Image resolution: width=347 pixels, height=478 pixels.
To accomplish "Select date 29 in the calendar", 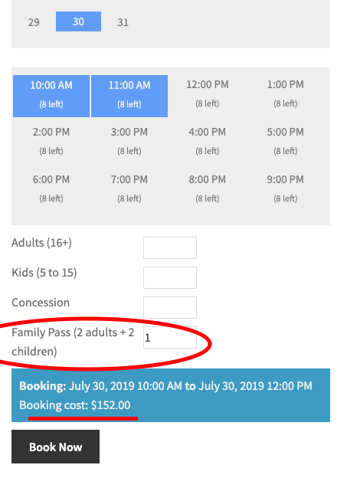I will pyautogui.click(x=34, y=22).
